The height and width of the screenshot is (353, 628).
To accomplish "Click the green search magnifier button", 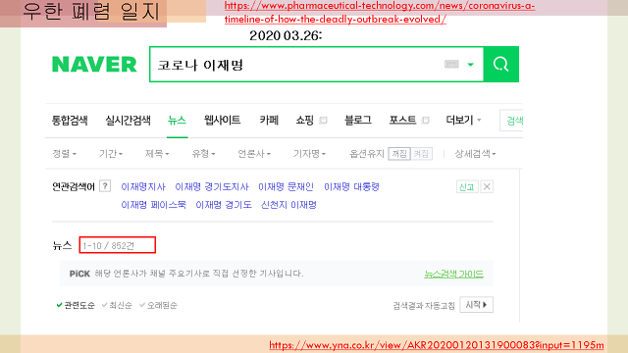I will (x=501, y=64).
